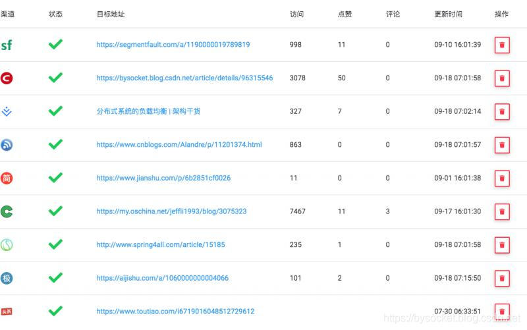Delete the jianshu.com row
Image resolution: width=527 pixels, height=330 pixels.
502,178
